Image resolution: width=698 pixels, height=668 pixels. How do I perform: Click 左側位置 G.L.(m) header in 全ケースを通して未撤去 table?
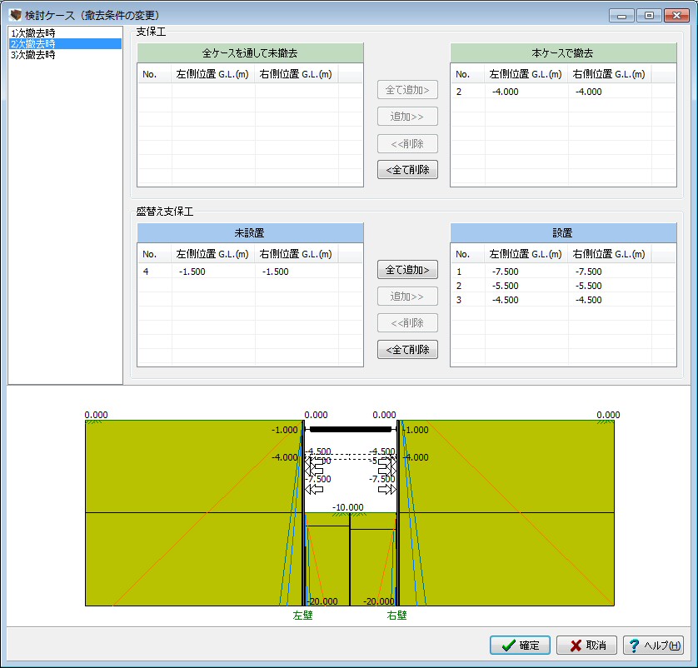(x=212, y=74)
